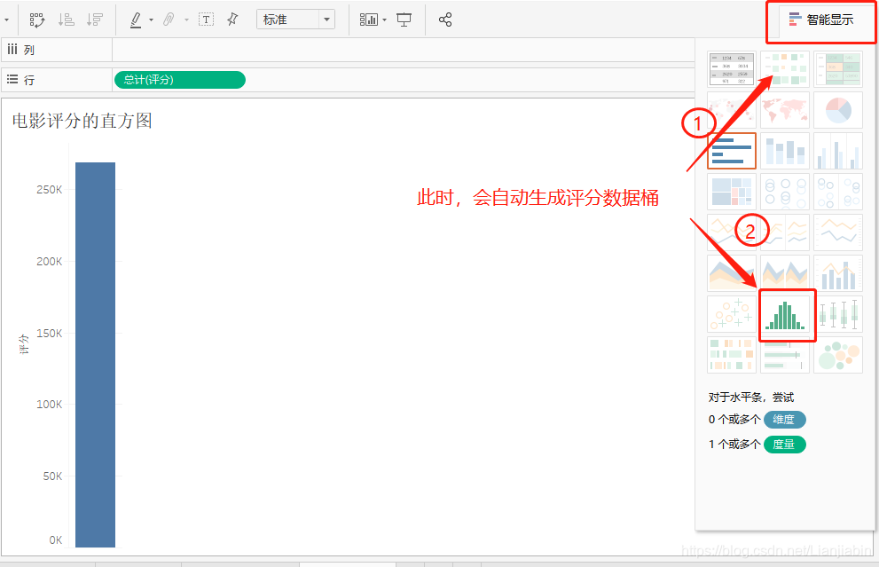This screenshot has height=567, width=879.
Task: Click the share workbook icon
Action: click(446, 19)
